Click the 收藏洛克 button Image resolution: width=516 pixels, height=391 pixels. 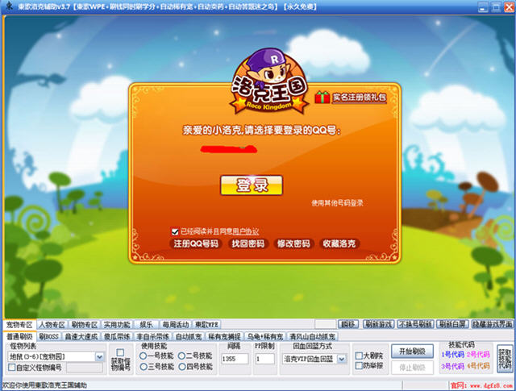click(339, 243)
